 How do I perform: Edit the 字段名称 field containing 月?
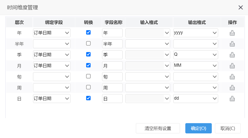[x=112, y=66]
